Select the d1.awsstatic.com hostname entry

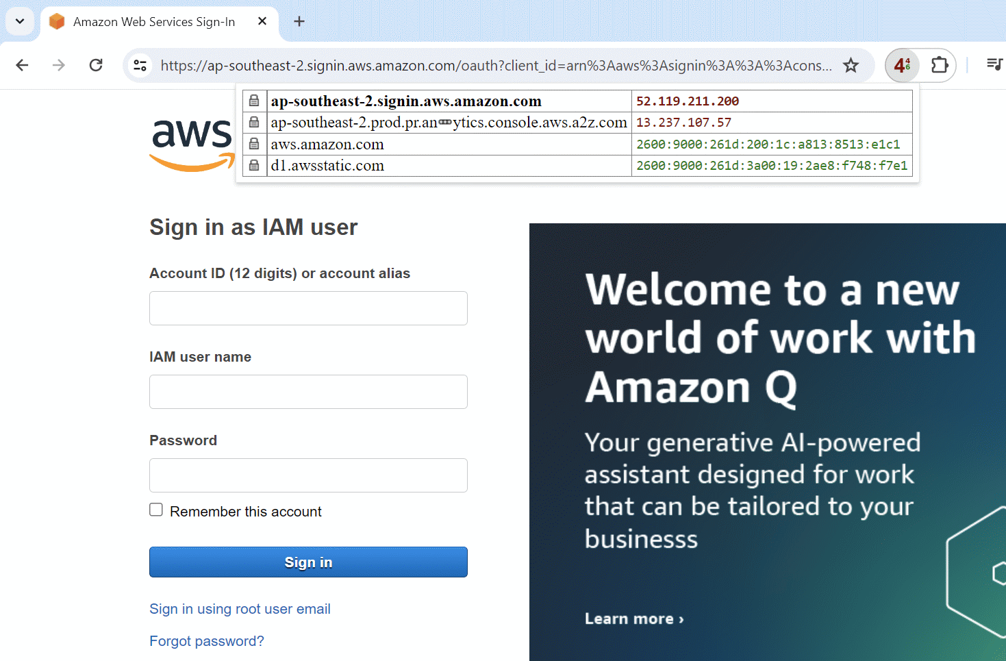point(327,166)
